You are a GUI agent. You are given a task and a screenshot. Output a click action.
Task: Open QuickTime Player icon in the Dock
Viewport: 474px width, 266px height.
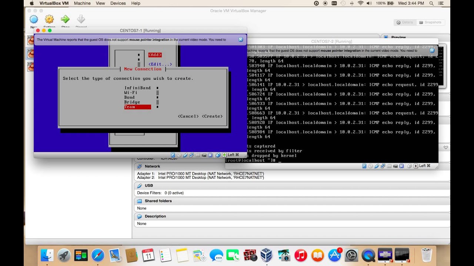point(368,255)
